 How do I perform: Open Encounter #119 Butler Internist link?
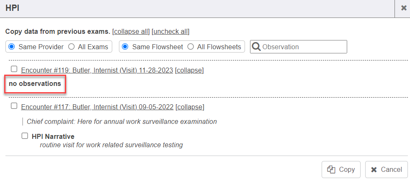click(x=97, y=70)
